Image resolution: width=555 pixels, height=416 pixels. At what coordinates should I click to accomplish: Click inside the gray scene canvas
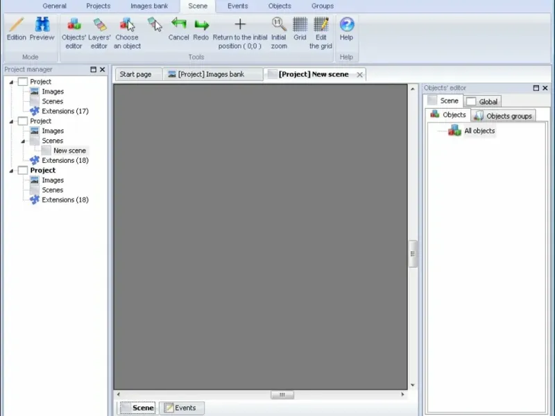pyautogui.click(x=261, y=236)
